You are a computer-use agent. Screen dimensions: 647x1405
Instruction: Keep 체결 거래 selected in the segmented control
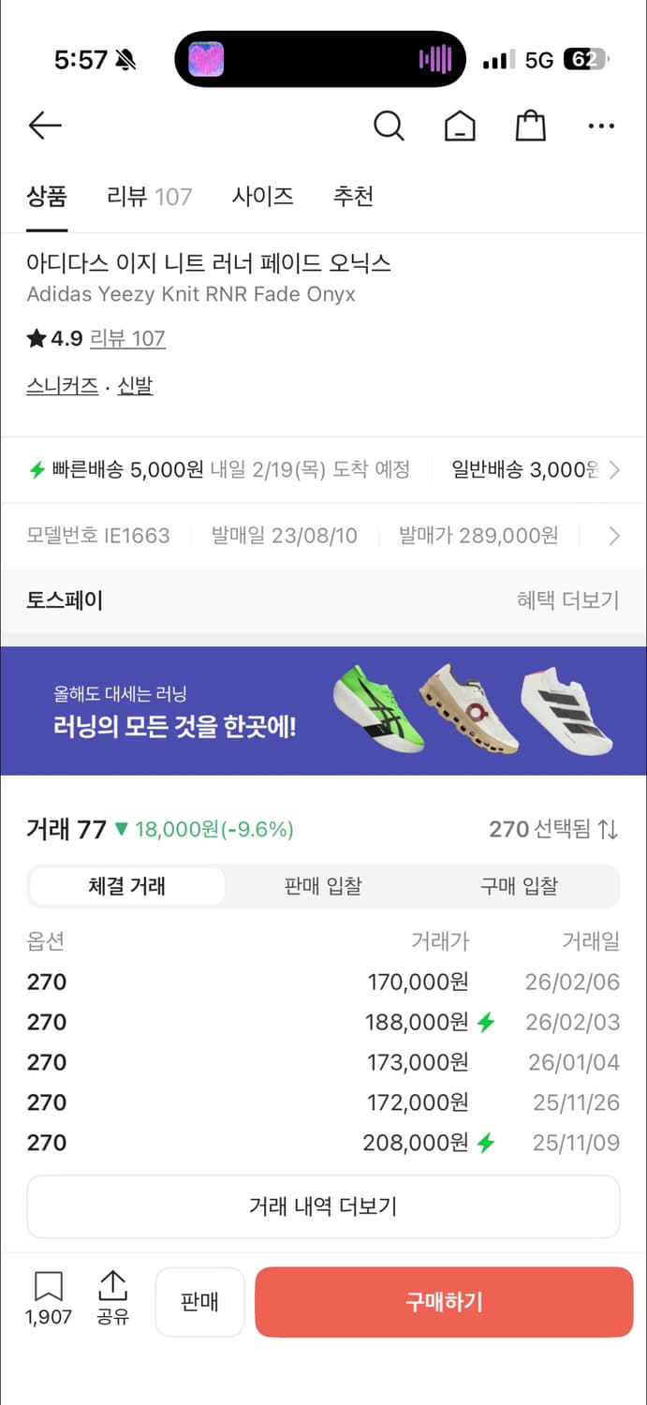click(127, 886)
